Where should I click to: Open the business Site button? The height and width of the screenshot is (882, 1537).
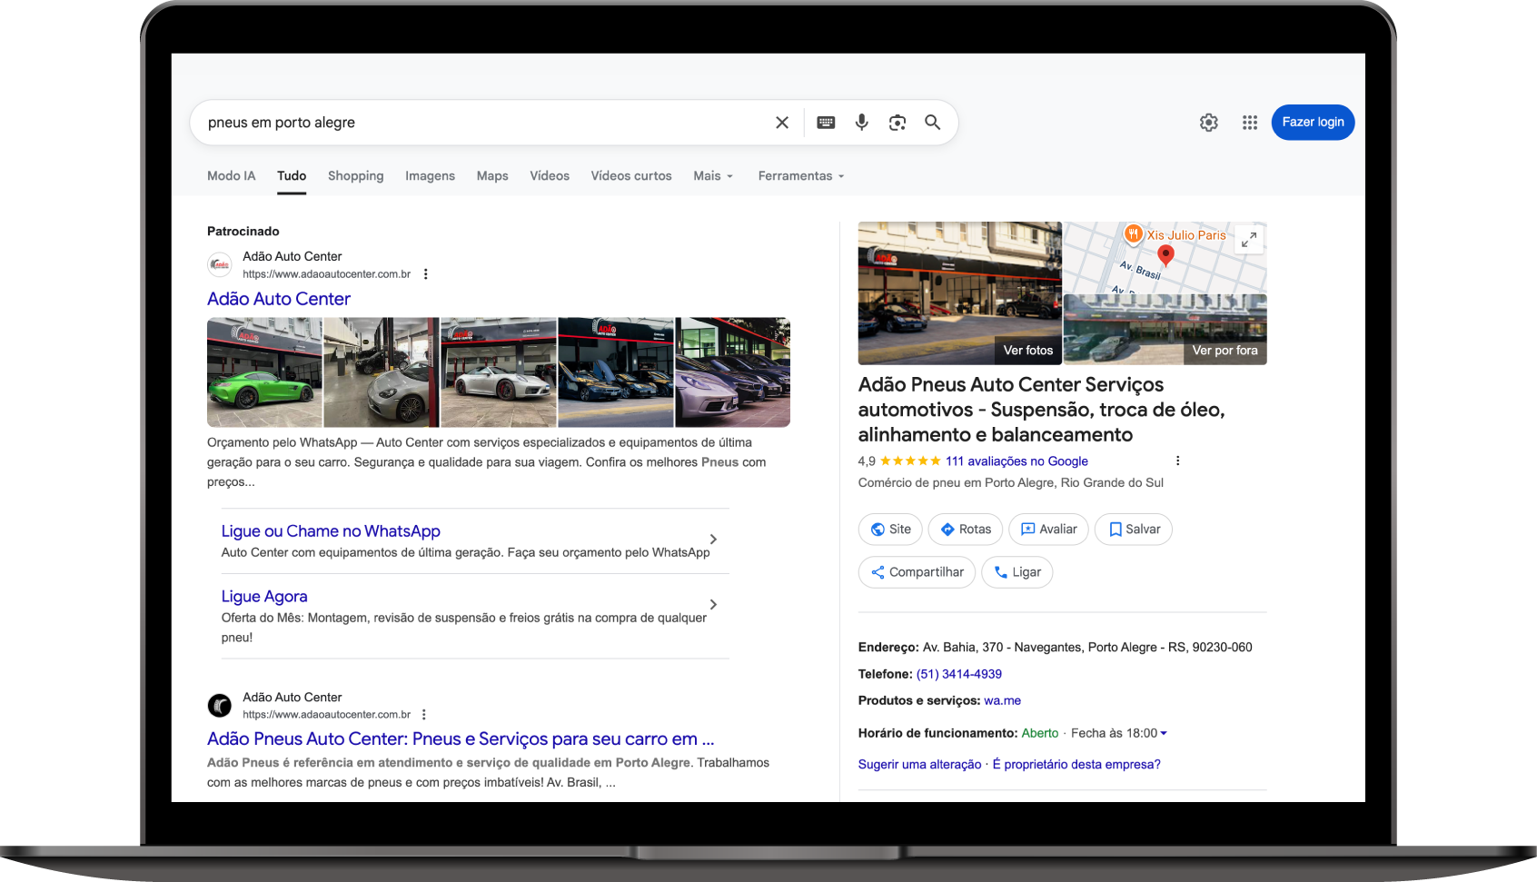890,530
